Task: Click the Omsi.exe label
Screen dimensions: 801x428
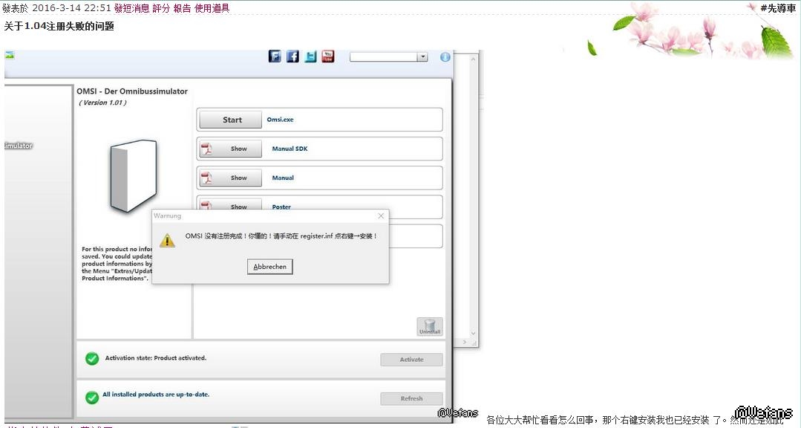Action: tap(281, 120)
